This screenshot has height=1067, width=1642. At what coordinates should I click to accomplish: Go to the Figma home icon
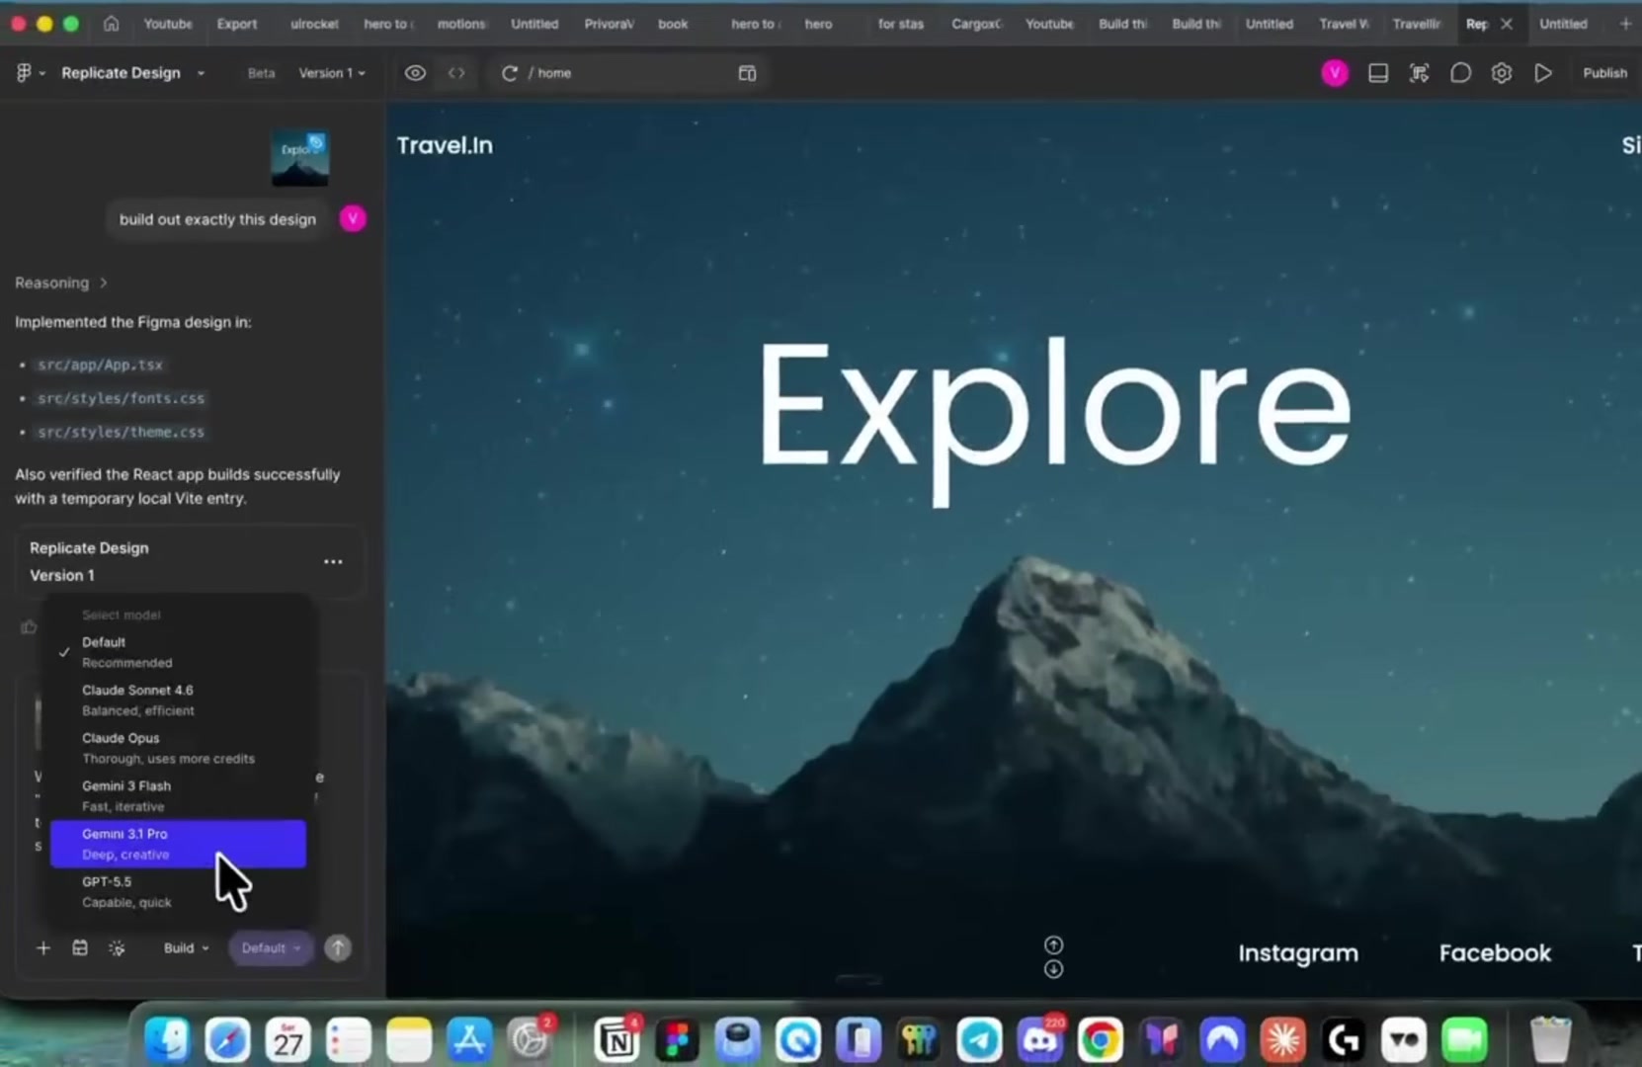111,24
